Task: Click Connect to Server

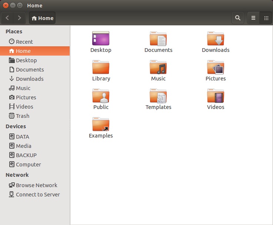Action: tap(37, 195)
